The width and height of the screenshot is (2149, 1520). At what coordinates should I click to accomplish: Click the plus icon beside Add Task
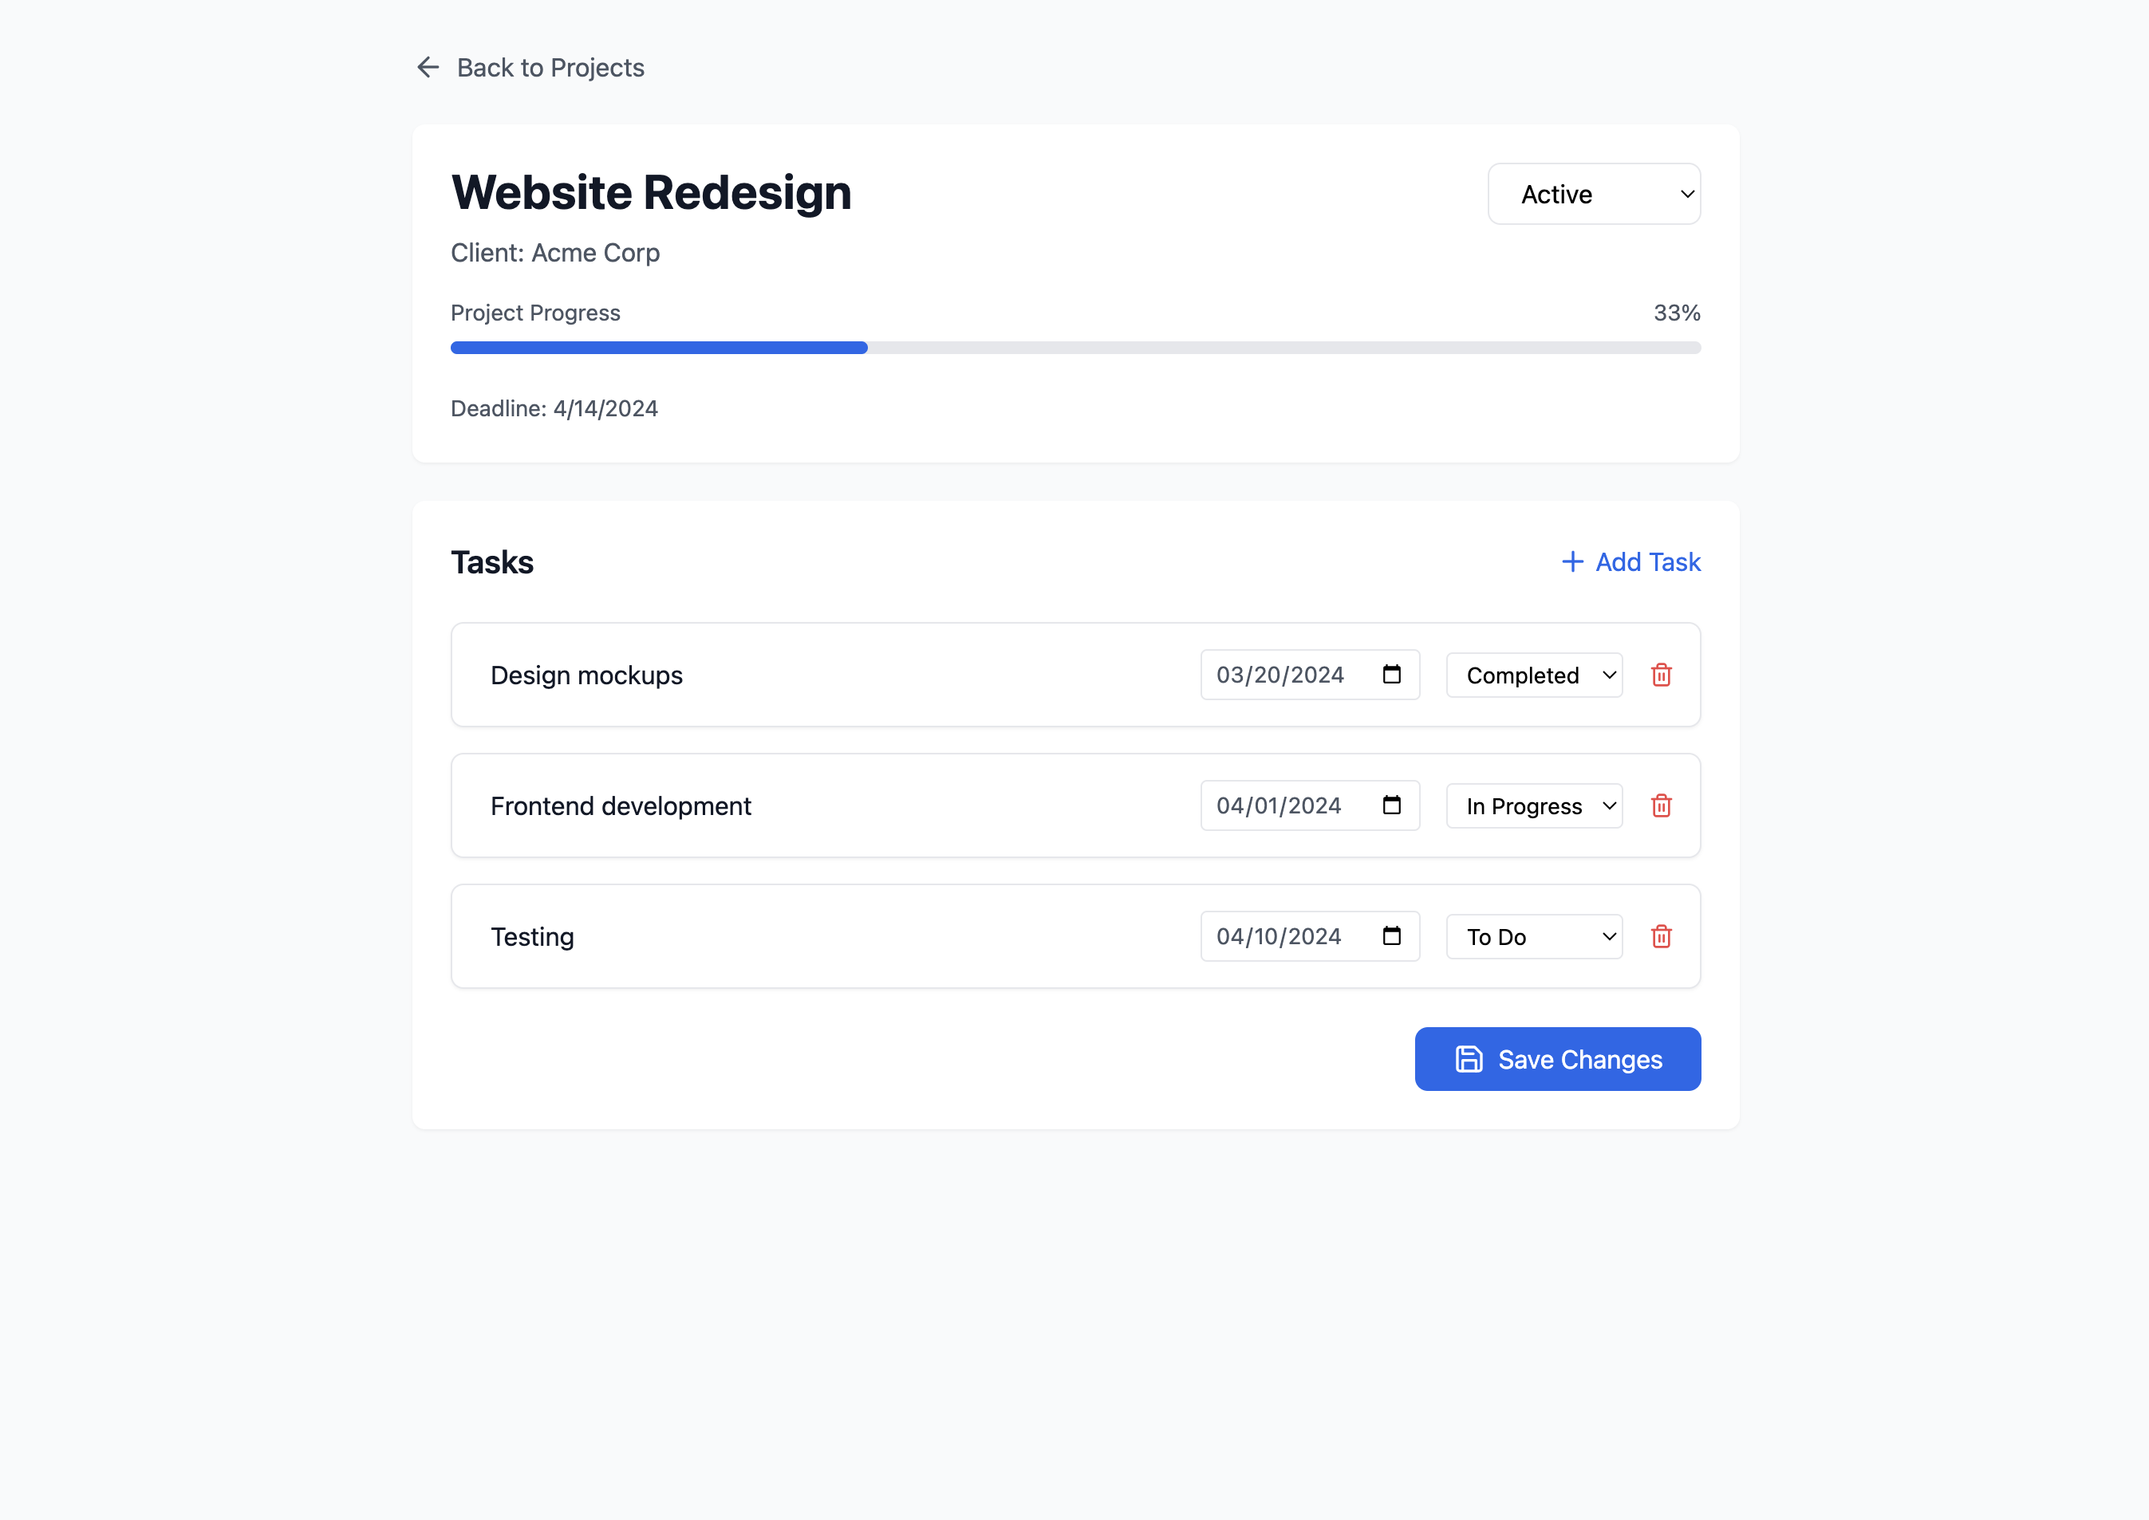click(x=1571, y=561)
